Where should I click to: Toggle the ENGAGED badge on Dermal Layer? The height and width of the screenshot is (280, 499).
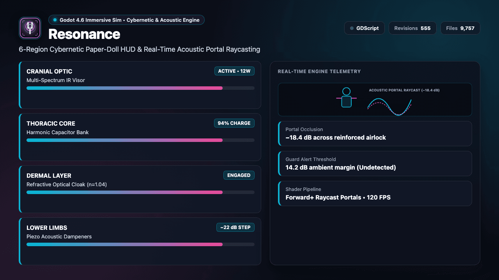click(x=239, y=175)
